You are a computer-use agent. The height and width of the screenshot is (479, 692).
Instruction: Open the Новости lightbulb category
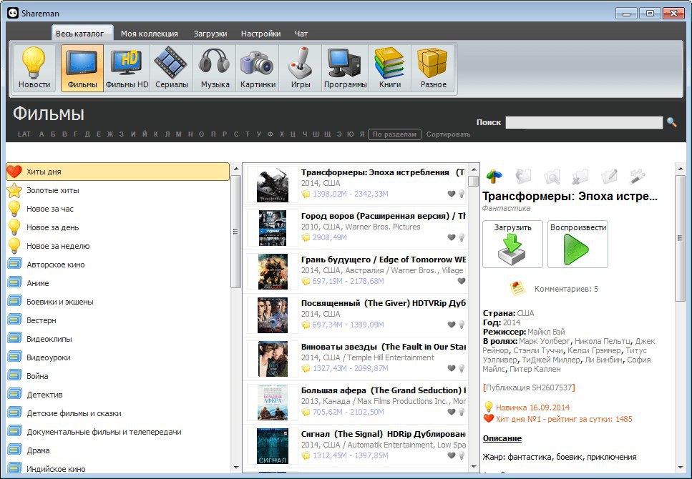pyautogui.click(x=34, y=69)
